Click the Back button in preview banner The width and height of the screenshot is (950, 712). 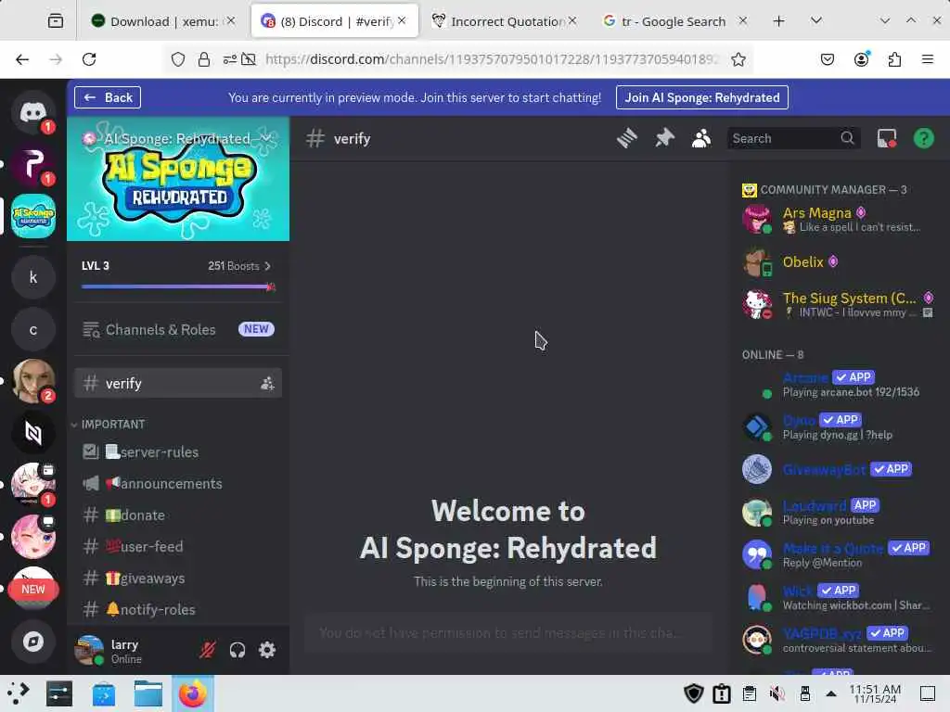(x=108, y=97)
